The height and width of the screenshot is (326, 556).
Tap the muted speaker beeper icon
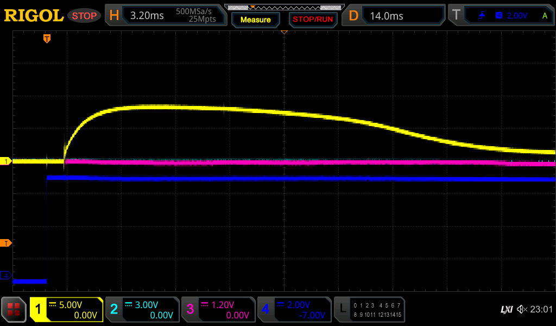(522, 310)
